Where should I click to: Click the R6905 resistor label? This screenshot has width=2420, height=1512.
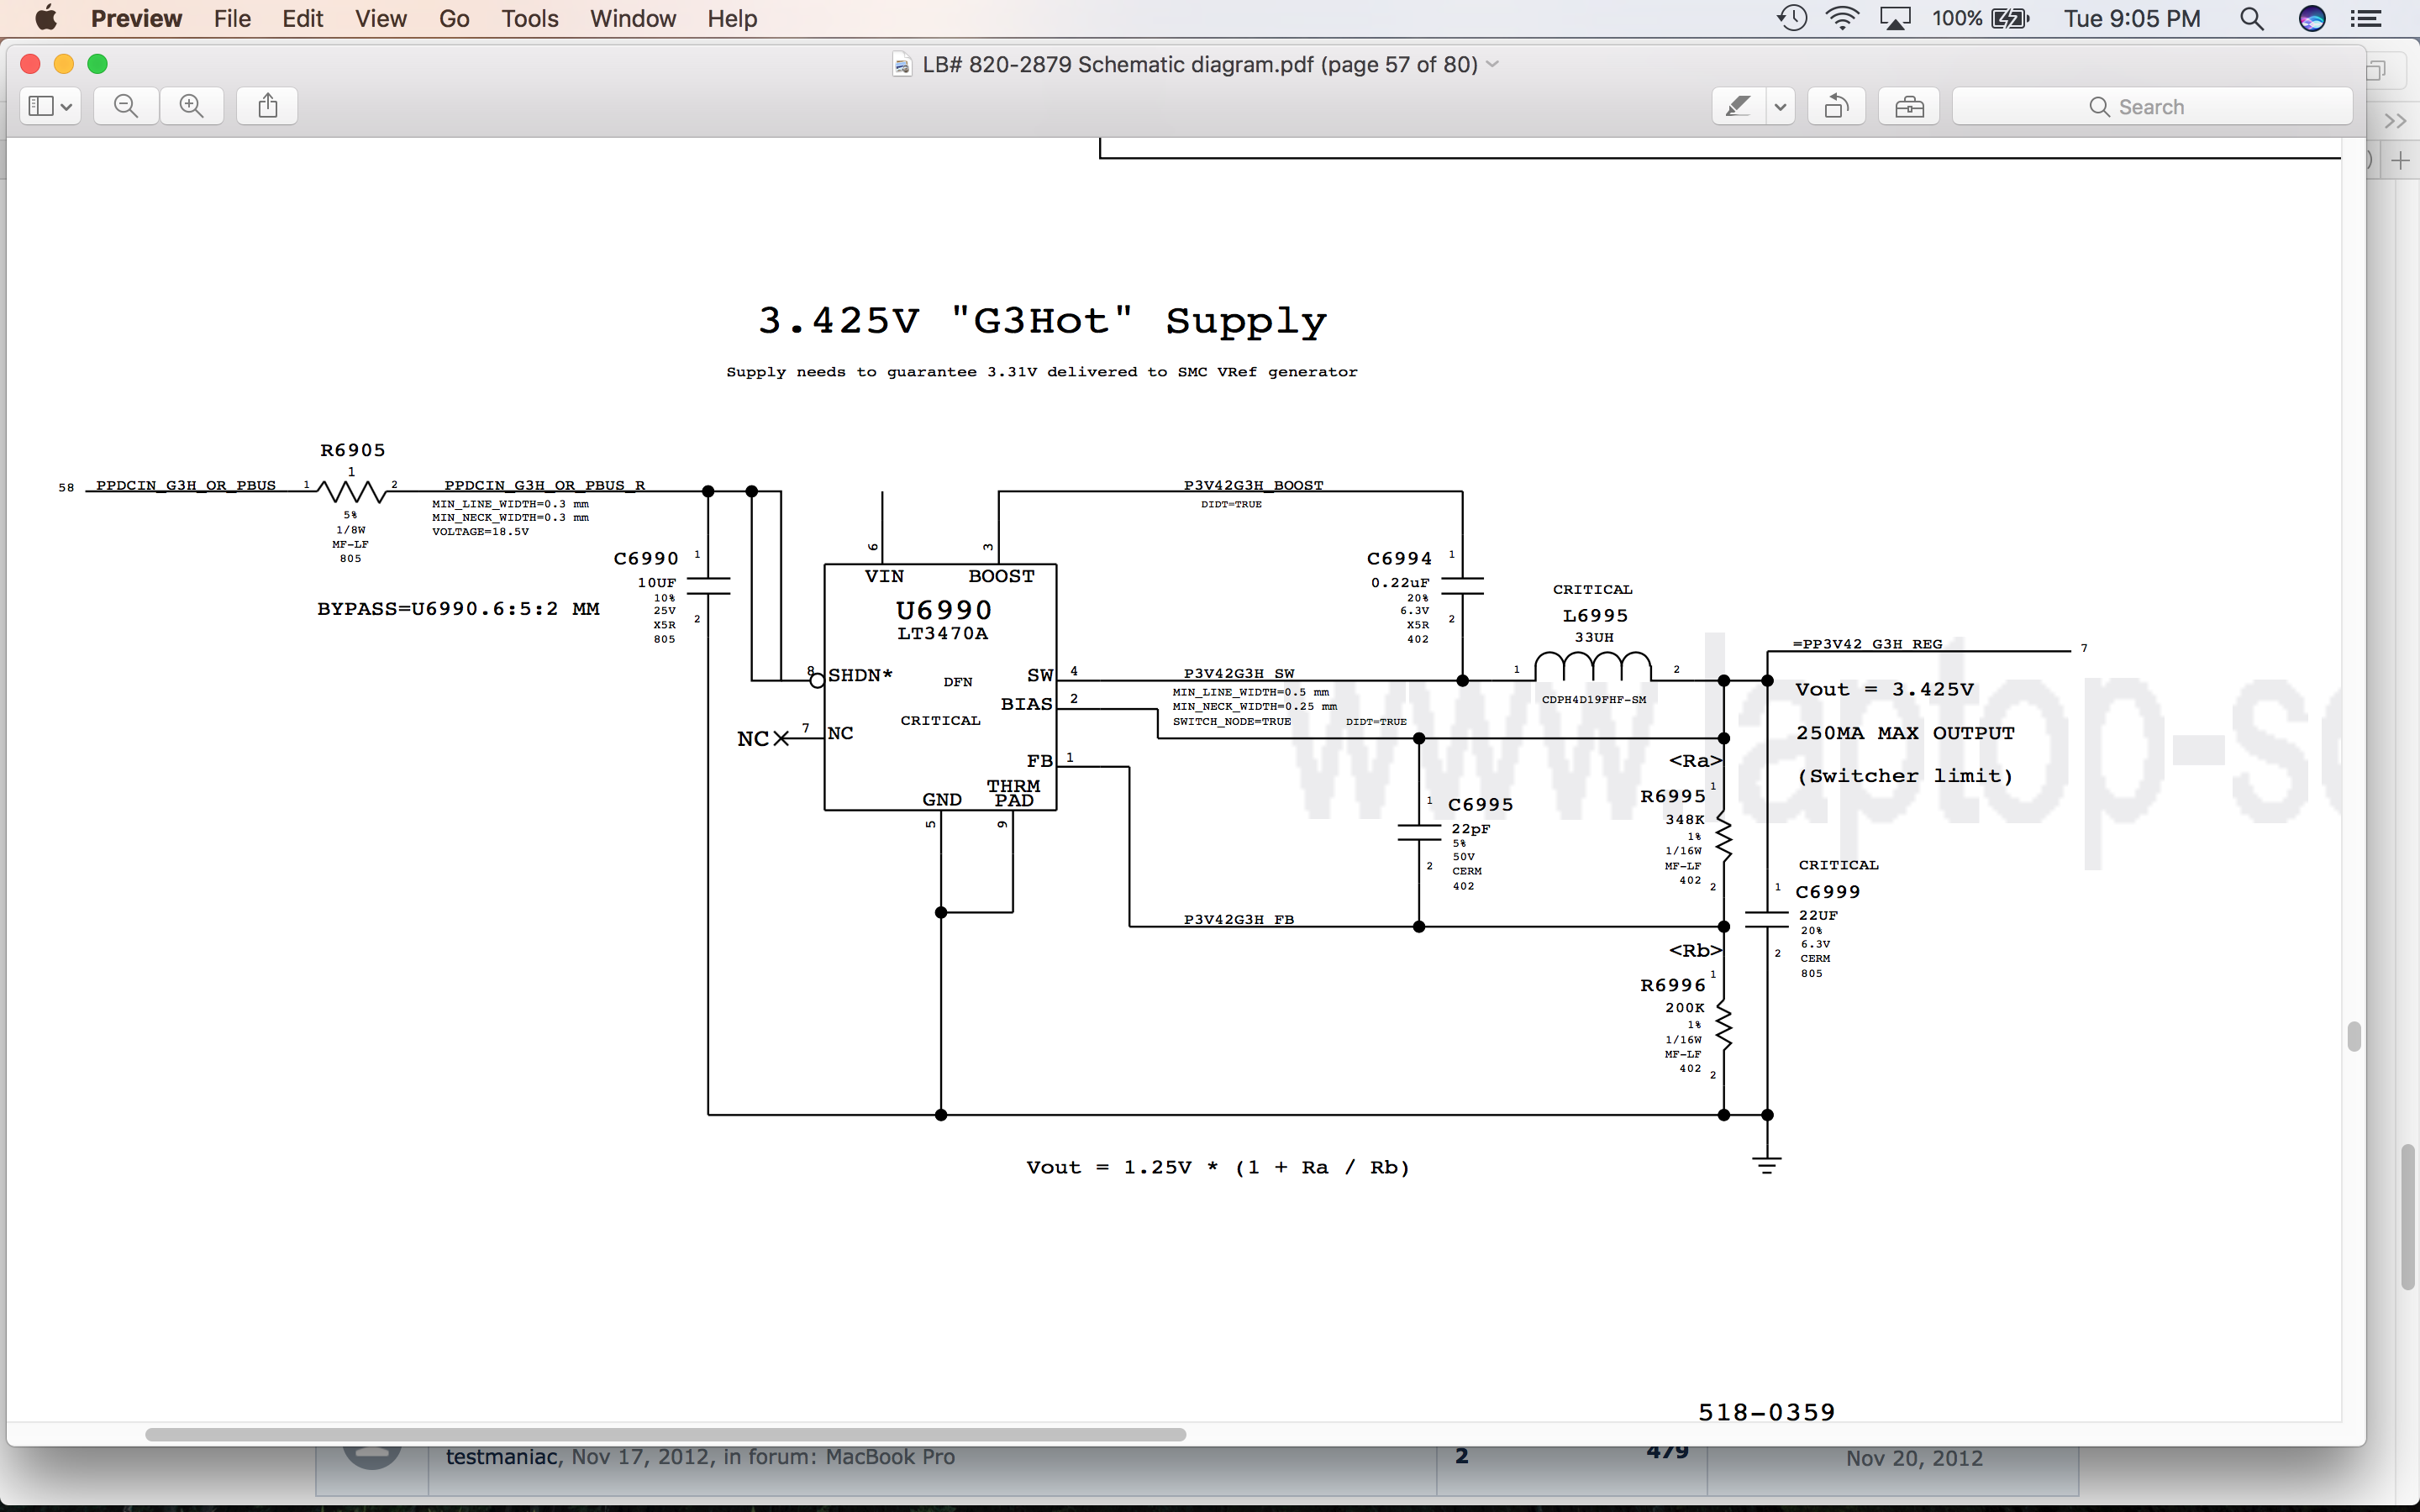tap(352, 450)
